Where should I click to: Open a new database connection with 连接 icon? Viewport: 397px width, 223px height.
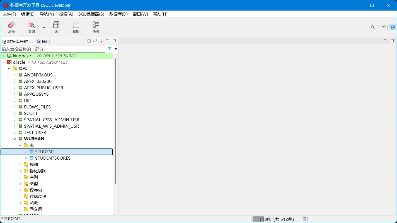click(x=11, y=27)
